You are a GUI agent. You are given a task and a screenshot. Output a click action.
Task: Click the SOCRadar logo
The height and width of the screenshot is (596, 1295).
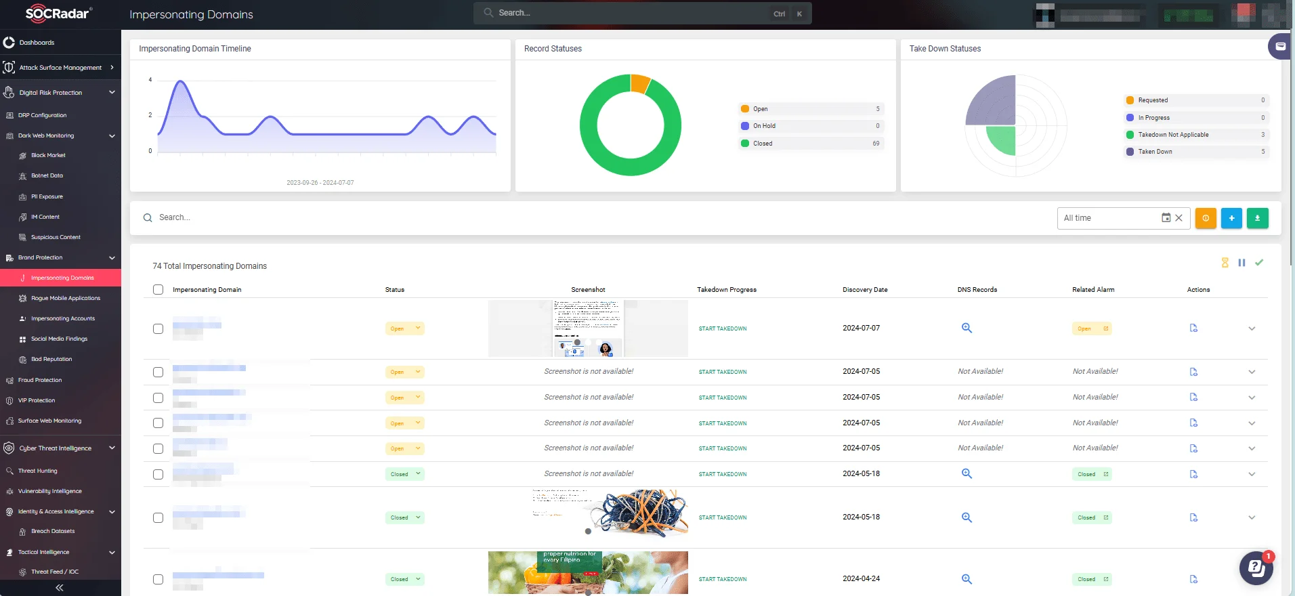[x=58, y=14]
